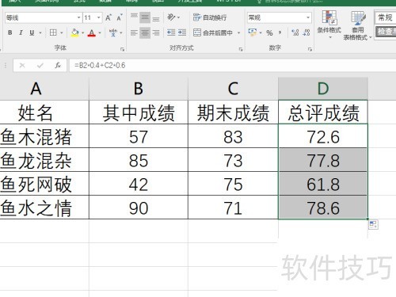Open the conditional formatting (条件格式) menu

coord(329,25)
